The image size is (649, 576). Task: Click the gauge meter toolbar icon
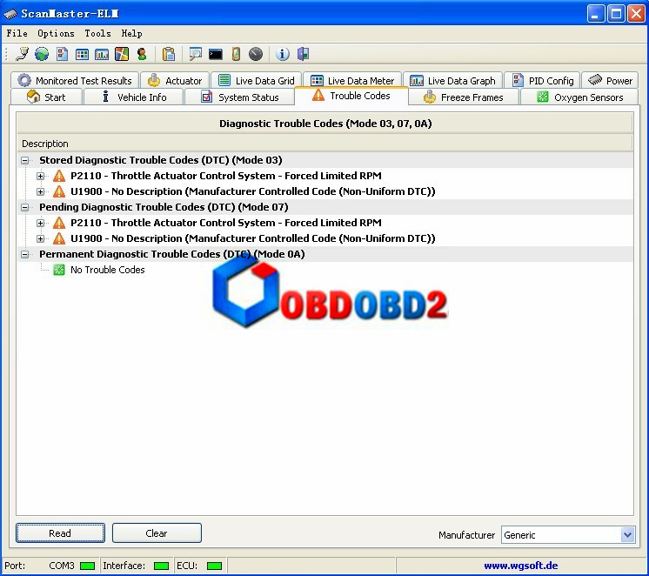[x=256, y=54]
